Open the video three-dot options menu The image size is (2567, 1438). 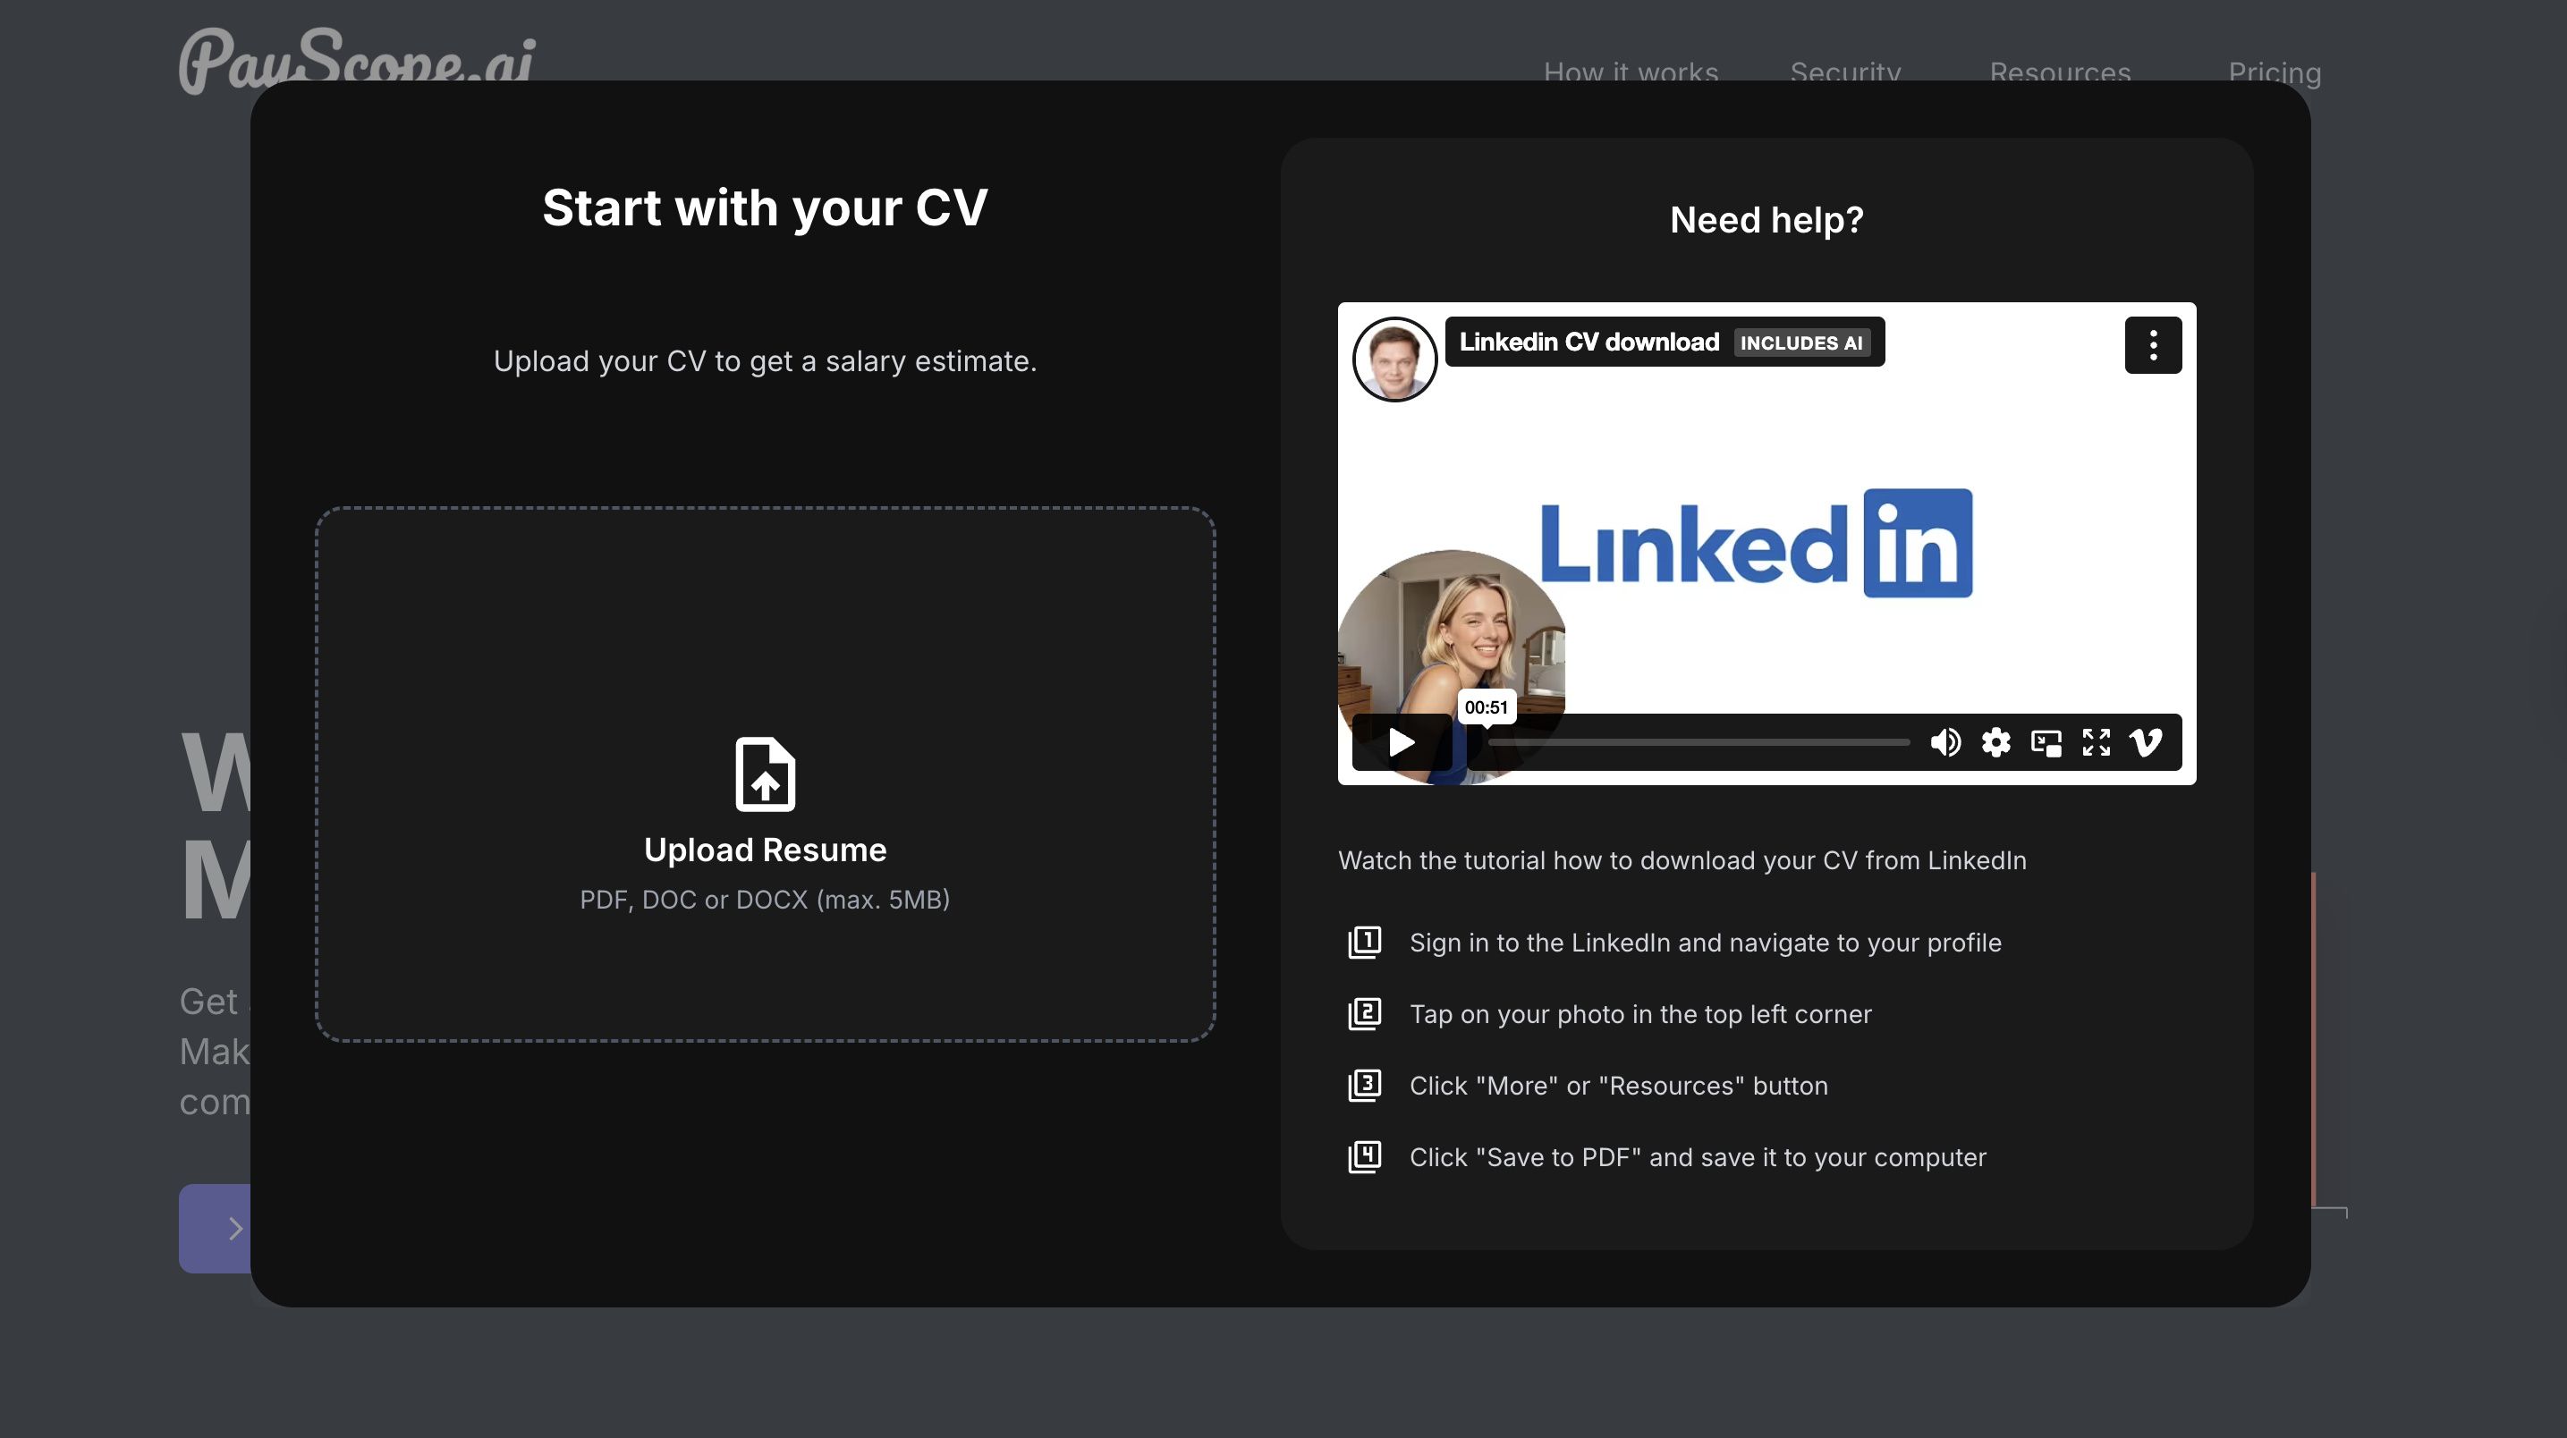[x=2153, y=345]
